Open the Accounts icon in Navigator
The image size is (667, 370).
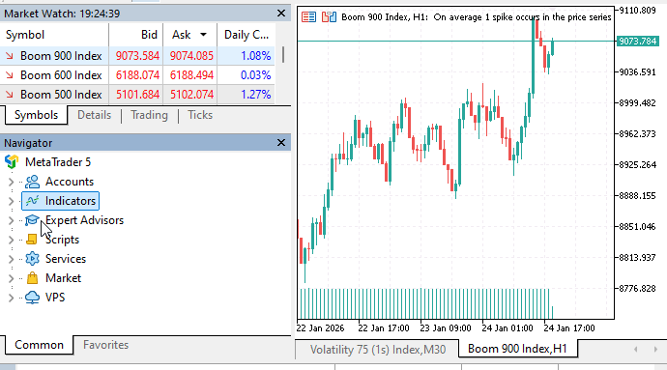click(x=32, y=182)
